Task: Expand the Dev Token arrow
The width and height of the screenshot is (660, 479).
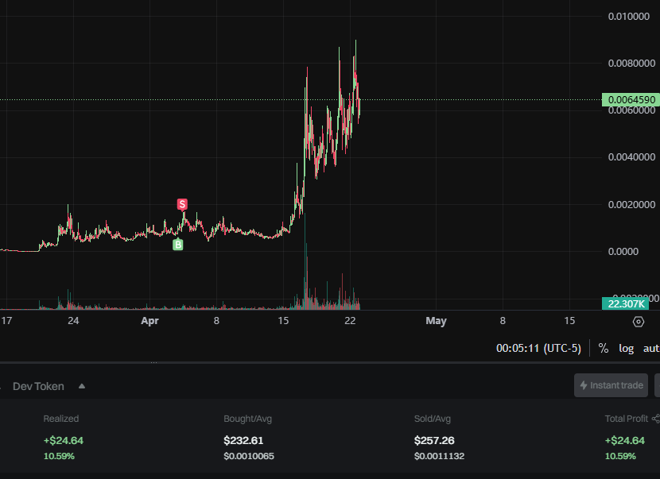Action: click(x=82, y=386)
